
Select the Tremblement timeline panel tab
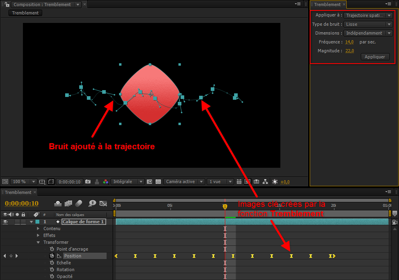pos(18,192)
